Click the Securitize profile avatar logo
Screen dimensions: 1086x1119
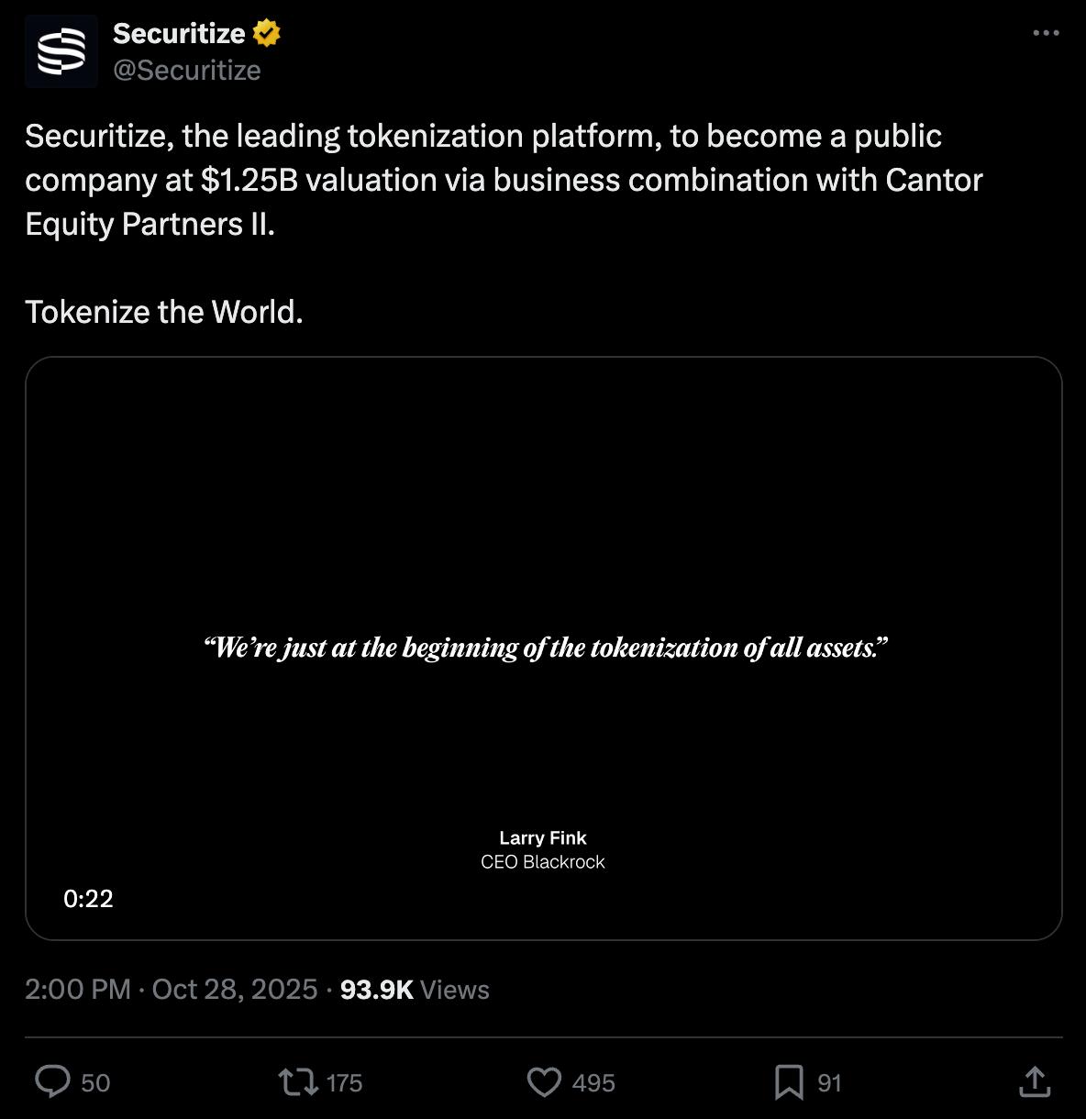click(61, 51)
